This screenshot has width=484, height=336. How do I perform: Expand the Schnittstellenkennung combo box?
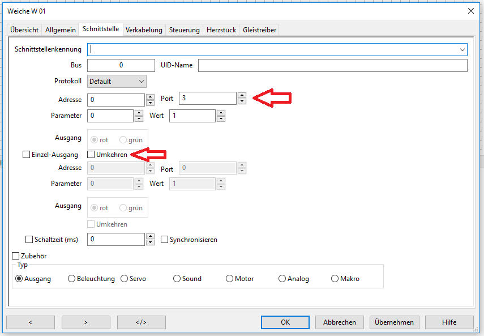(x=462, y=50)
